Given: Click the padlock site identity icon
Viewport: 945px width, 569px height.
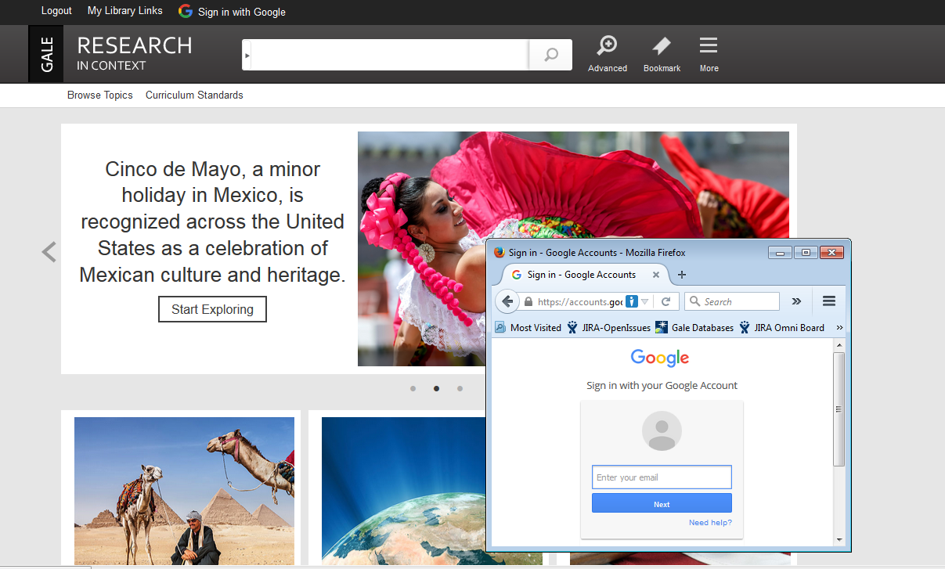Looking at the screenshot, I should point(528,302).
